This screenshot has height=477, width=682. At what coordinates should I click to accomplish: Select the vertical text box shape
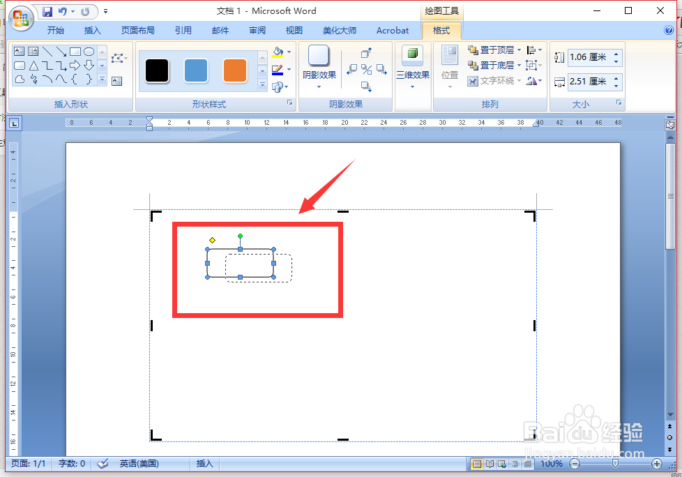(33, 52)
